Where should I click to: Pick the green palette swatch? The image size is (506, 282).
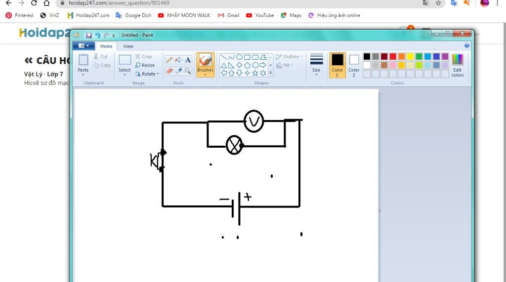(419, 57)
